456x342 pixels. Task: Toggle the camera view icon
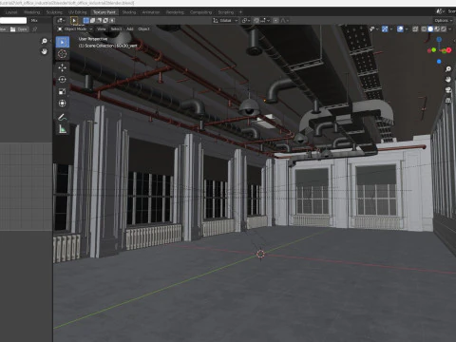tap(448, 90)
